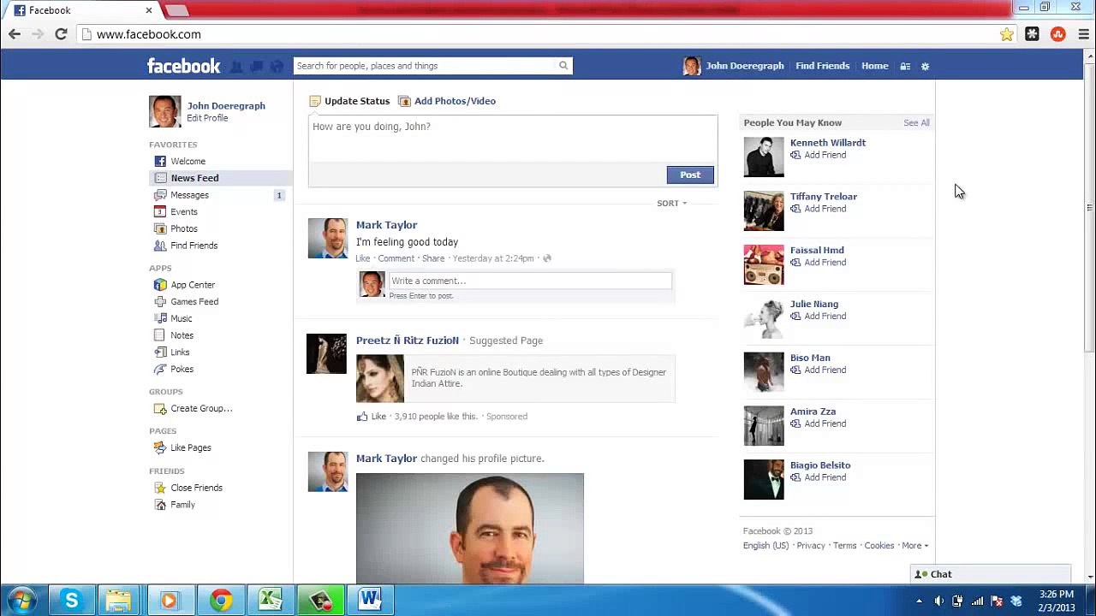Open Skype from the taskbar

[x=71, y=601]
